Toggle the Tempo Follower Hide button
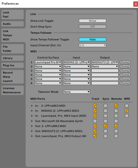 (x=93, y=40)
